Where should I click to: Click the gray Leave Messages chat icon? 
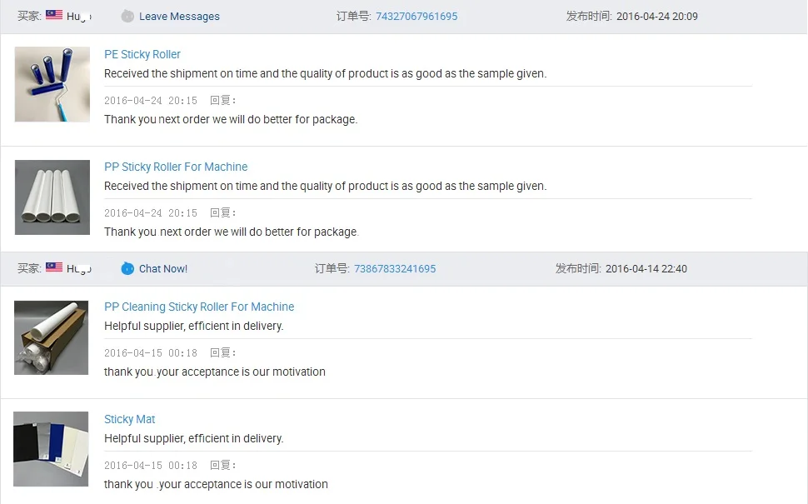[x=127, y=16]
